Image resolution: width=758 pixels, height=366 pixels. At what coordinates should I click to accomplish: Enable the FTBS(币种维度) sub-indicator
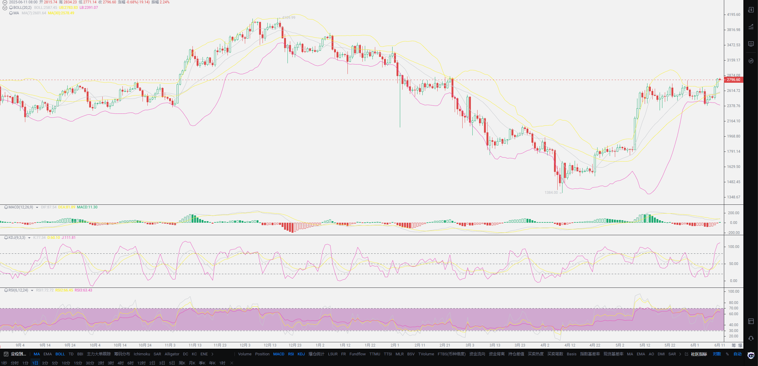452,354
